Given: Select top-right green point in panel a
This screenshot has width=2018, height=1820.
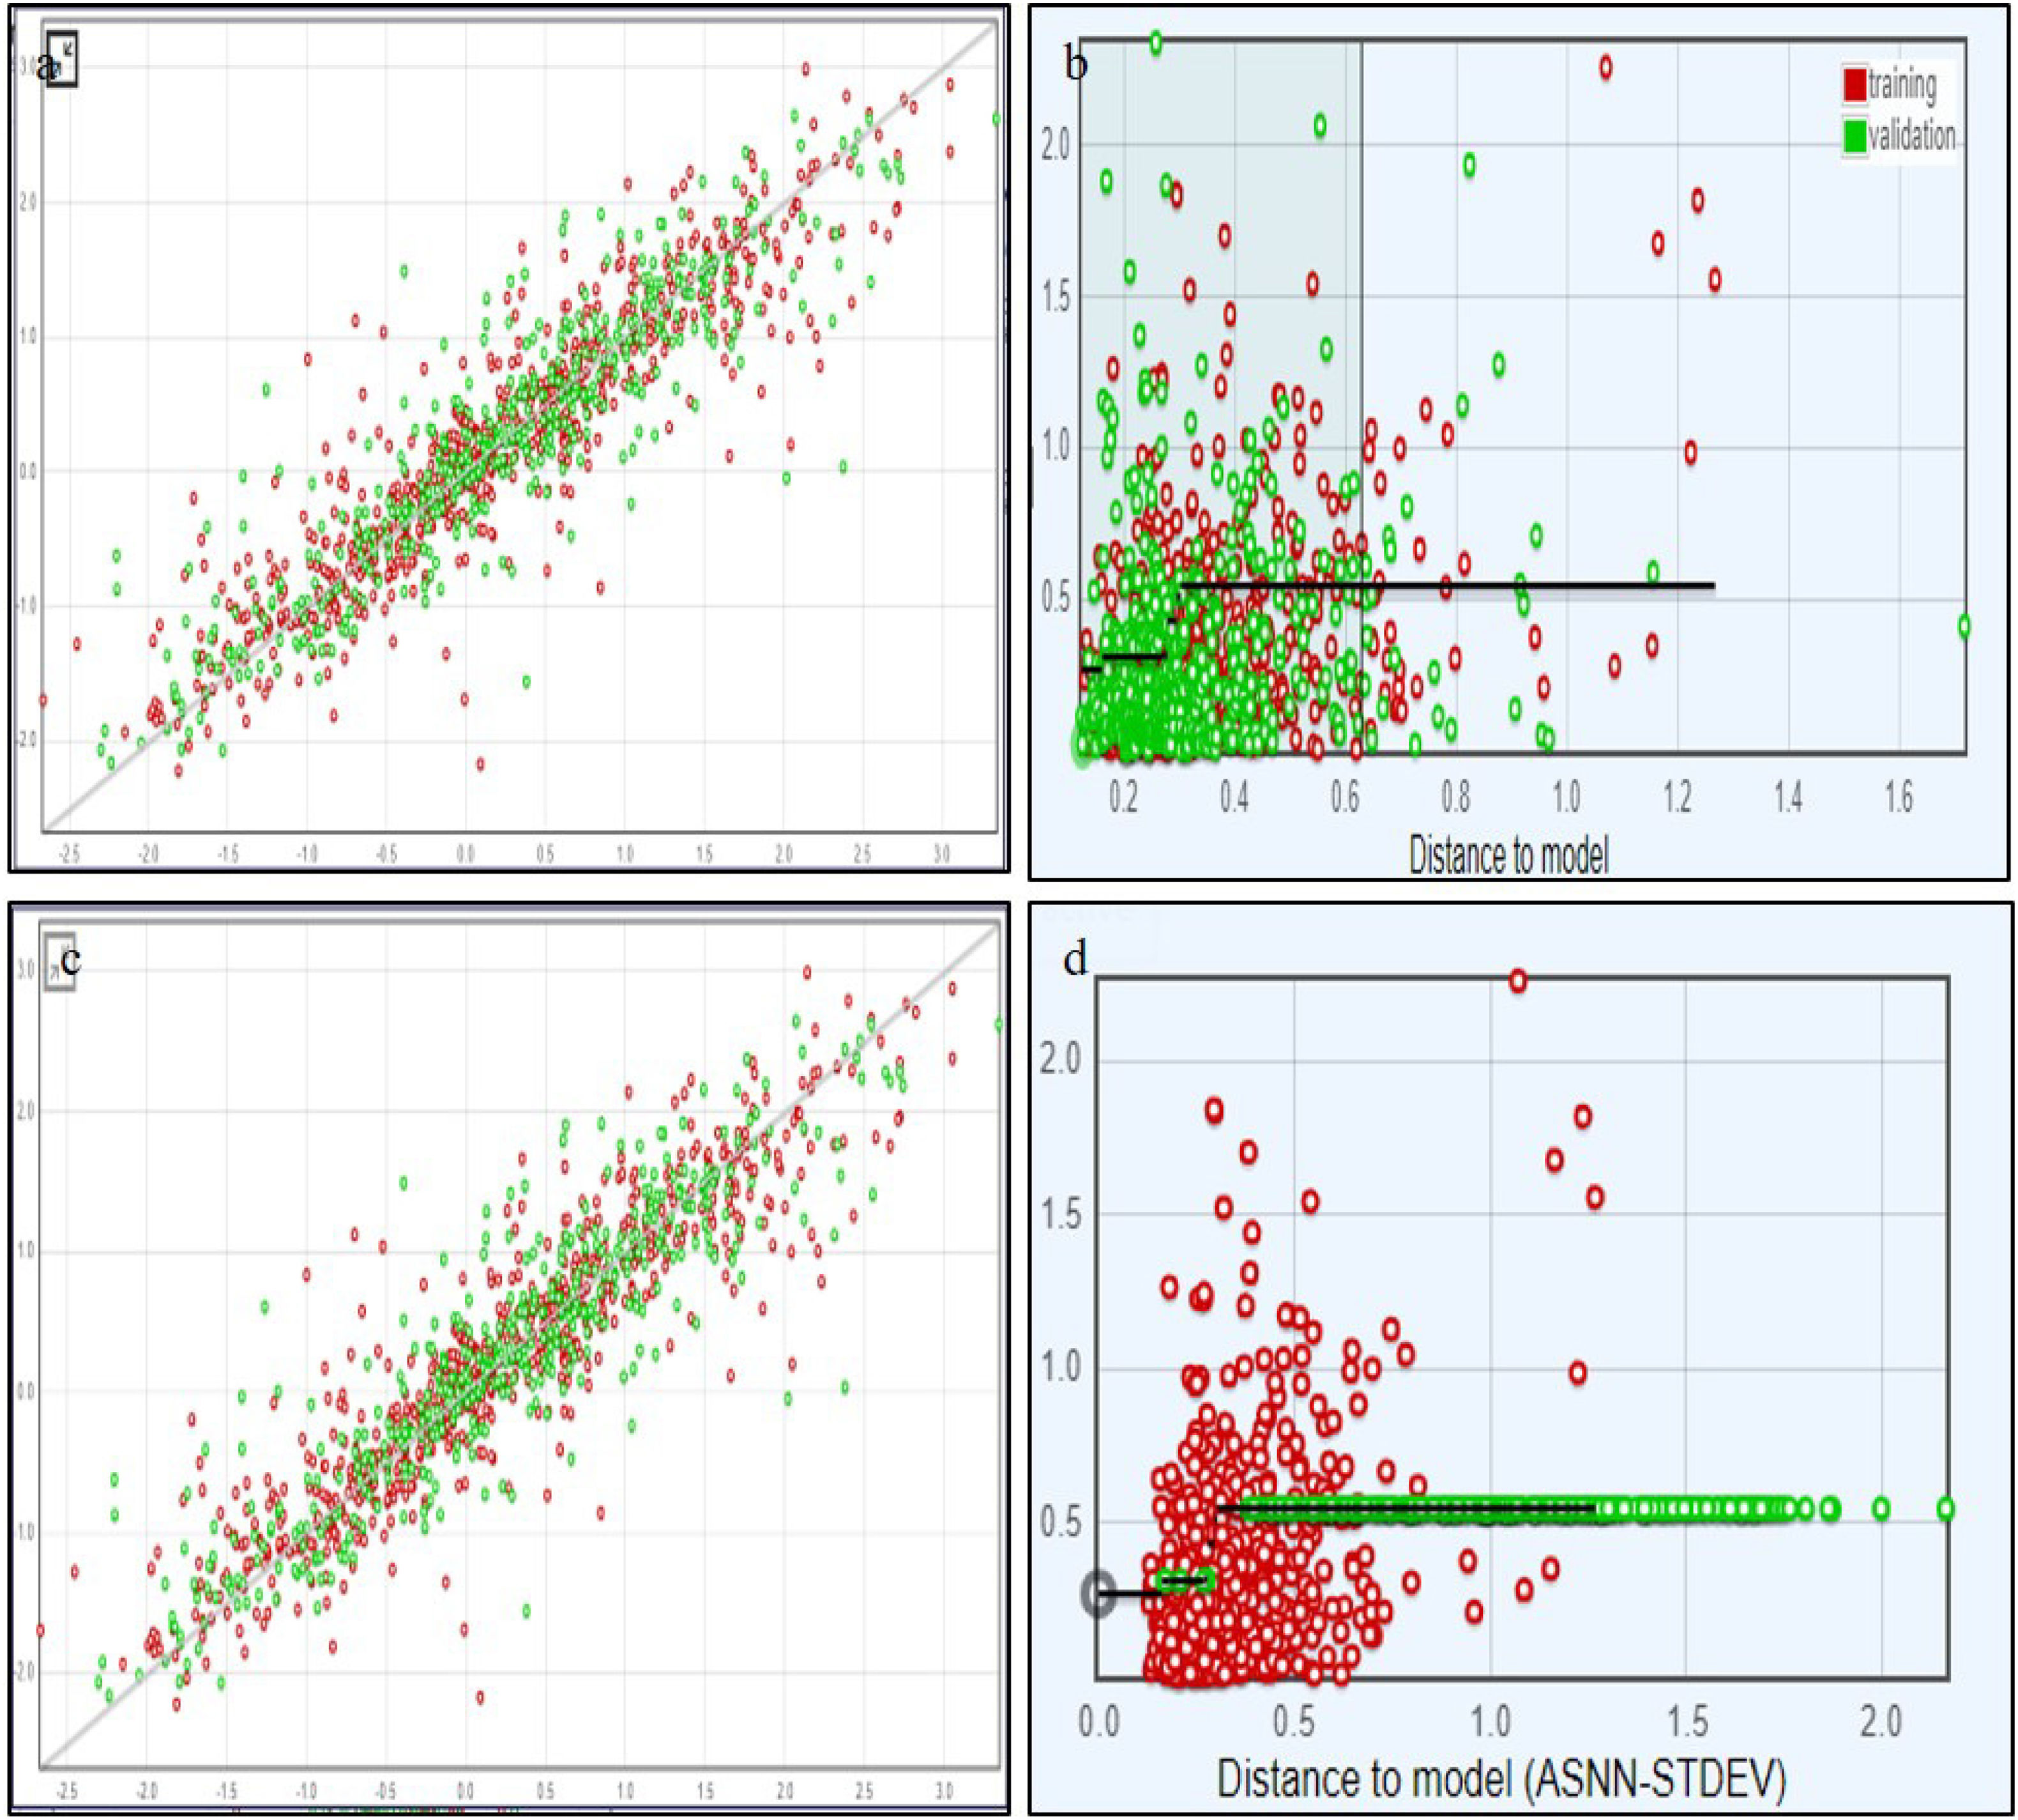Looking at the screenshot, I should coord(996,119).
